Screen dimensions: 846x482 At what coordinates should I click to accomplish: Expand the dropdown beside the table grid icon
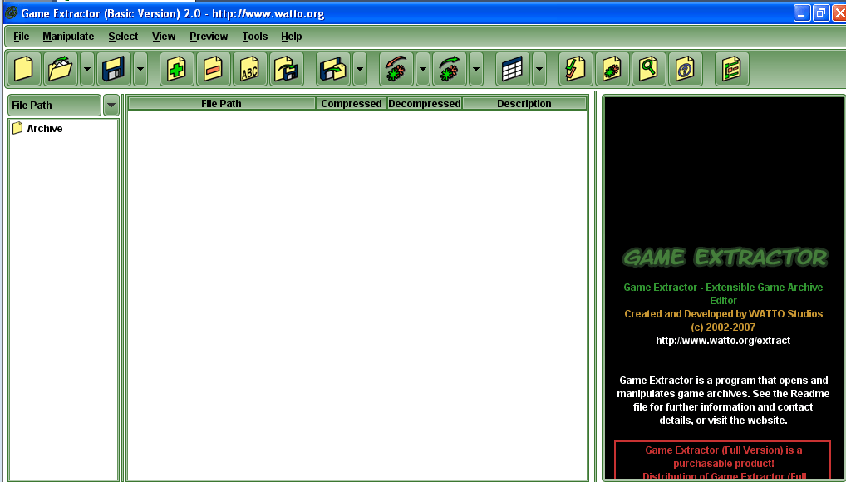[539, 69]
